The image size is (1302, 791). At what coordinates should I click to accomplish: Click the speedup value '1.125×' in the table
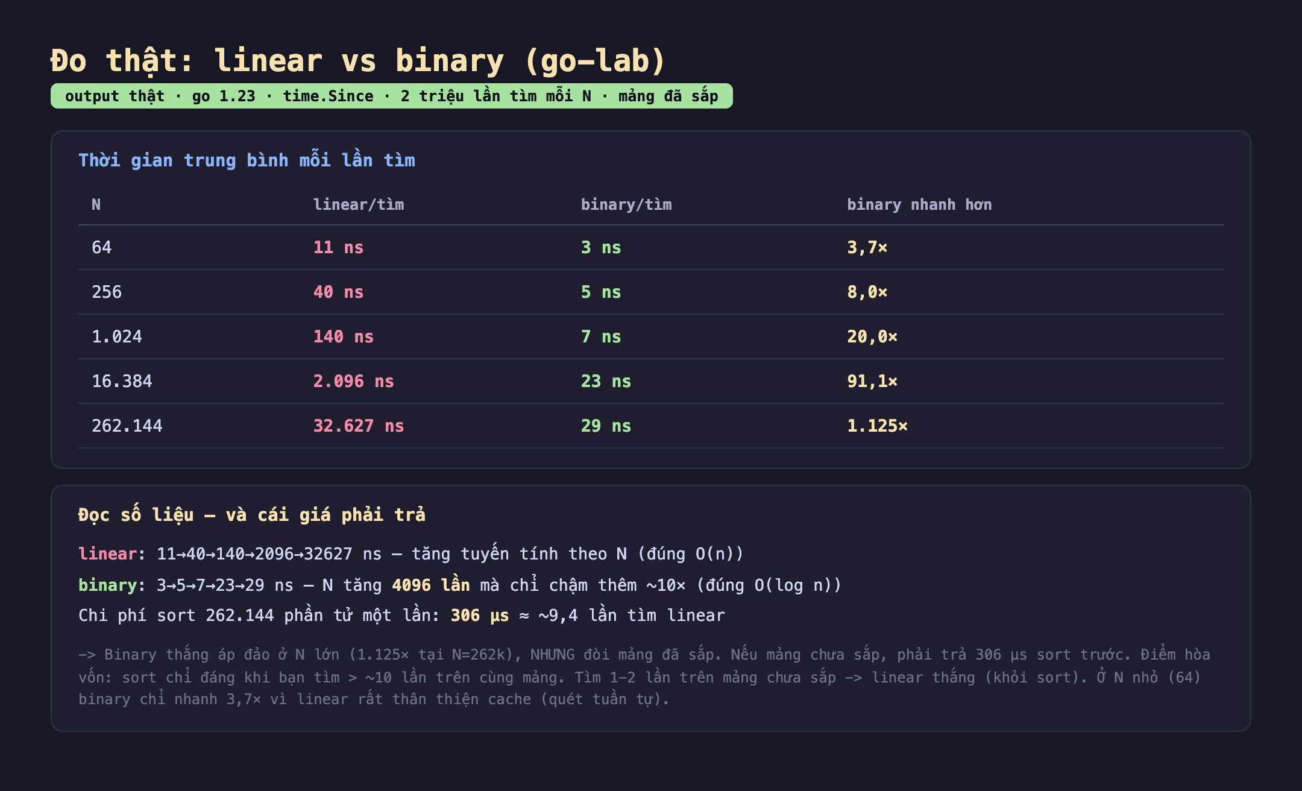click(877, 426)
